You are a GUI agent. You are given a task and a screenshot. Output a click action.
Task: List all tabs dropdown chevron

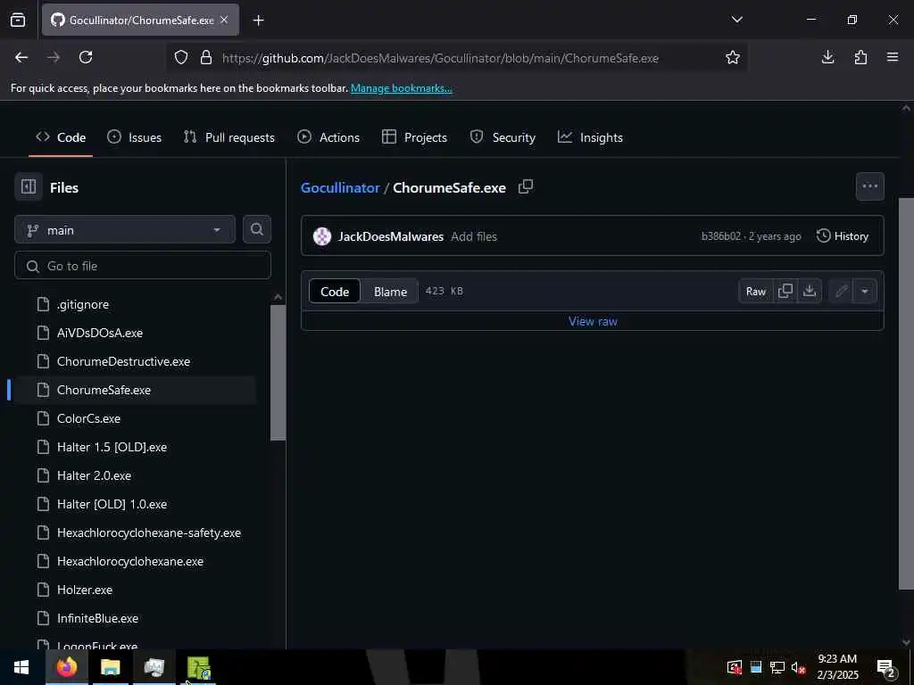(736, 20)
